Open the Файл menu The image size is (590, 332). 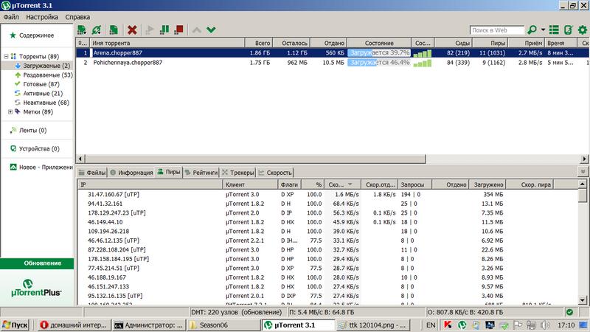pos(11,17)
